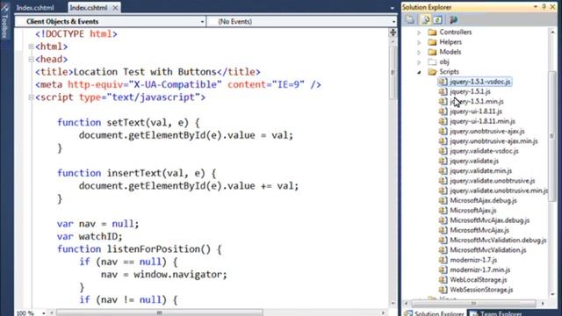Select jquery.validate-vsdoc.js file

click(x=484, y=151)
